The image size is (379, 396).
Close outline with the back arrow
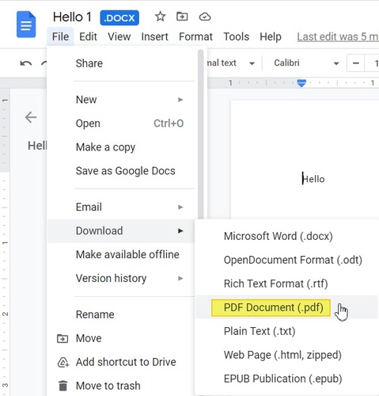coord(31,117)
